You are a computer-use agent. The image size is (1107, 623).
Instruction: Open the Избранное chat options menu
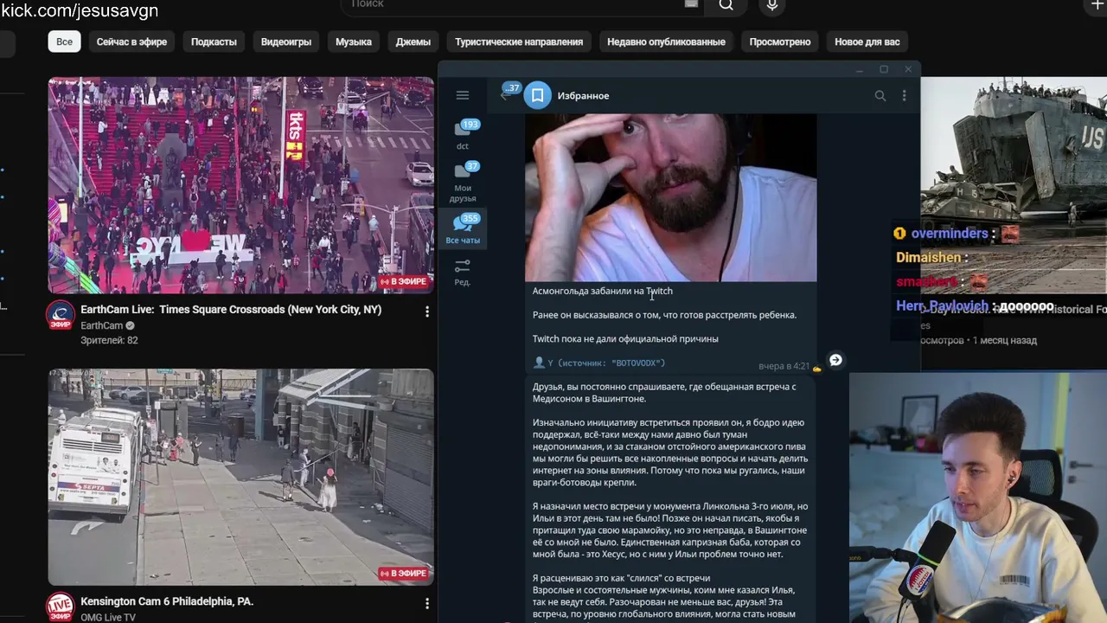pyautogui.click(x=905, y=96)
